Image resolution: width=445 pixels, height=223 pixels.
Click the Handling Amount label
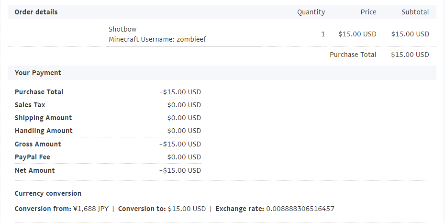click(x=44, y=131)
